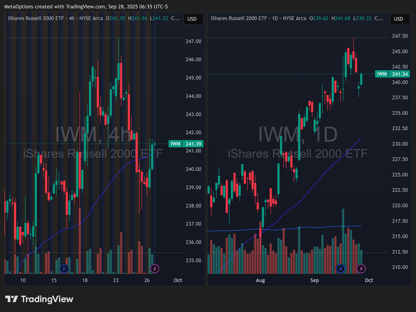Open the TradingView logo link
Screen dimensions: 416x312
point(39,299)
